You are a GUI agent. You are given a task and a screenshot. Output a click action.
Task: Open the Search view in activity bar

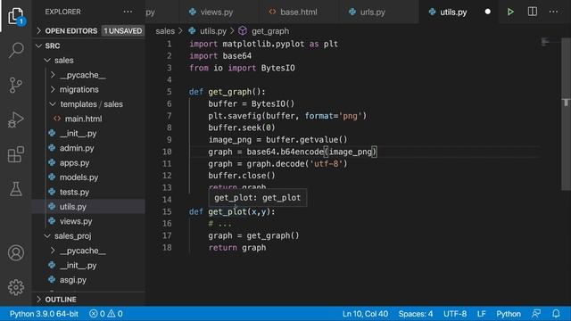click(x=16, y=50)
